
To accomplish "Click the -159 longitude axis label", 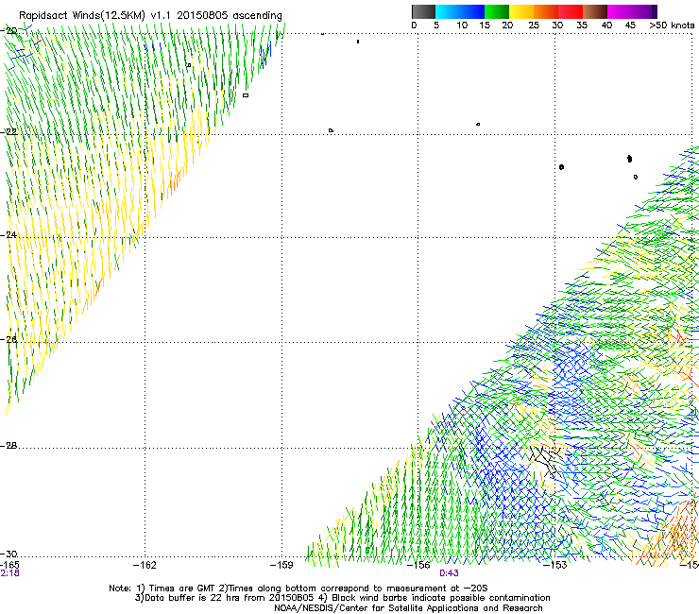I will pyautogui.click(x=281, y=565).
